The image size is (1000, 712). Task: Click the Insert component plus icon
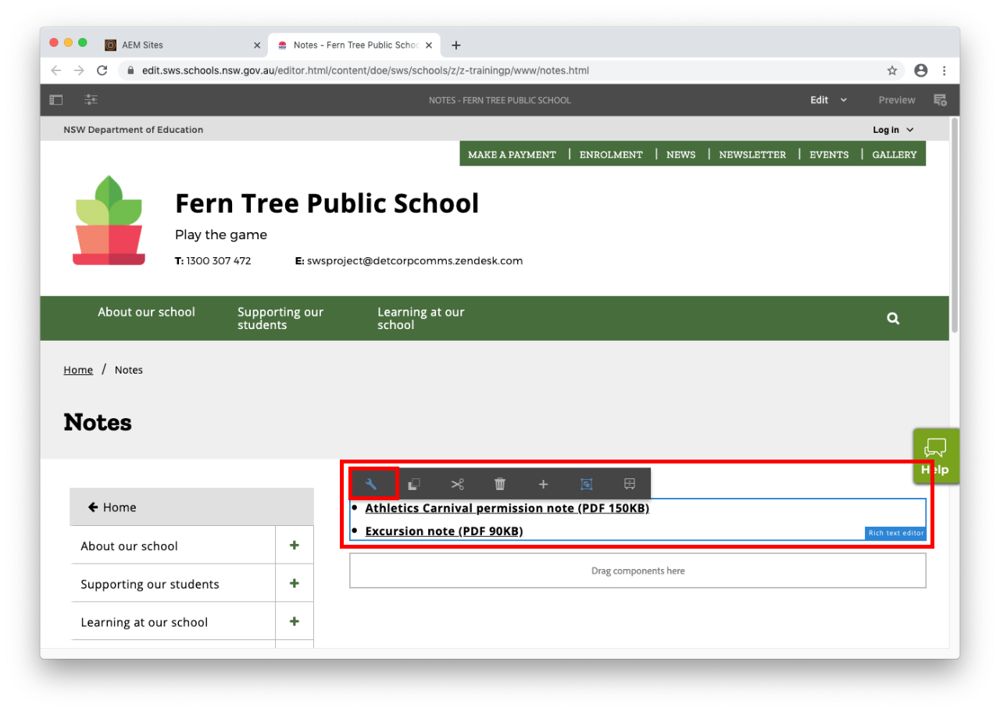point(543,484)
